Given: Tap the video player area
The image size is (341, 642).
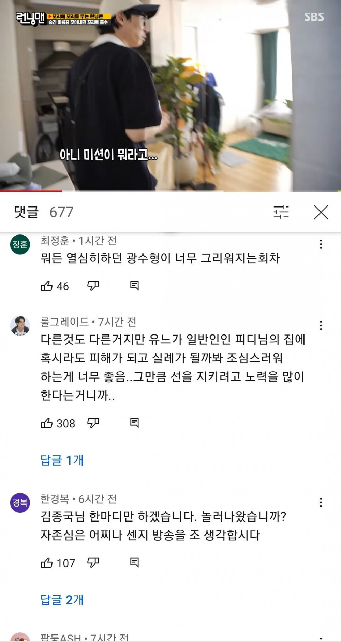Looking at the screenshot, I should tap(170, 95).
